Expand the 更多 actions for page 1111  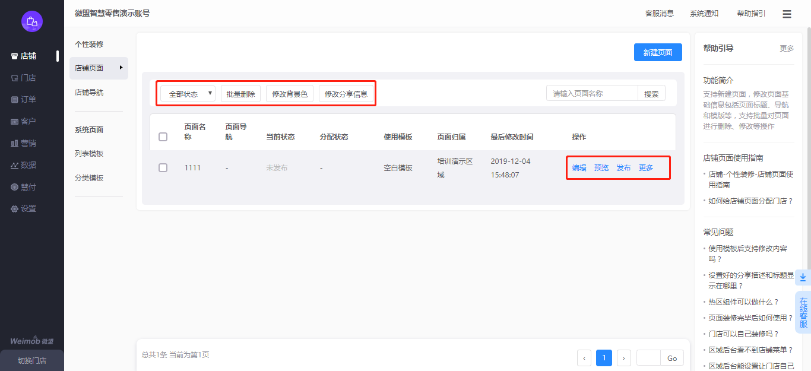646,168
